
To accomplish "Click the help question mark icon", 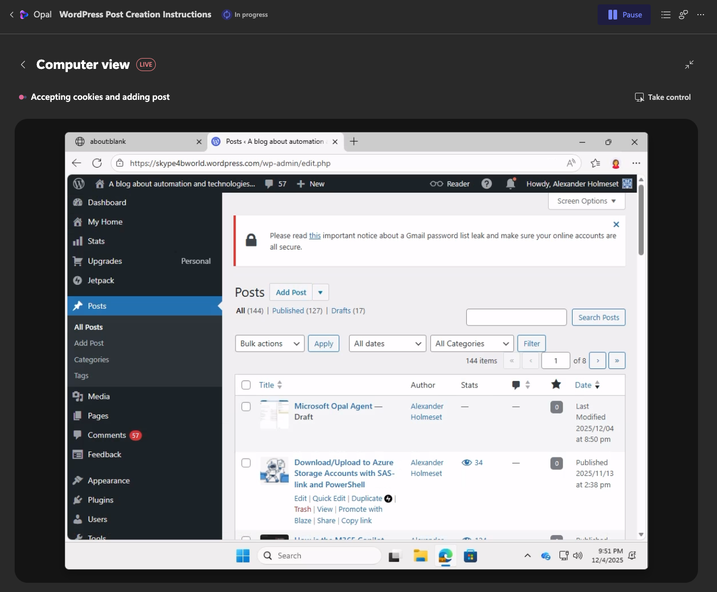I will point(487,184).
